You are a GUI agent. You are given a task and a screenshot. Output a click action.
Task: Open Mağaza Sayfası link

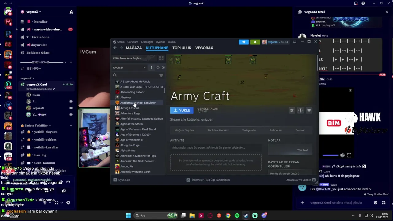184,130
